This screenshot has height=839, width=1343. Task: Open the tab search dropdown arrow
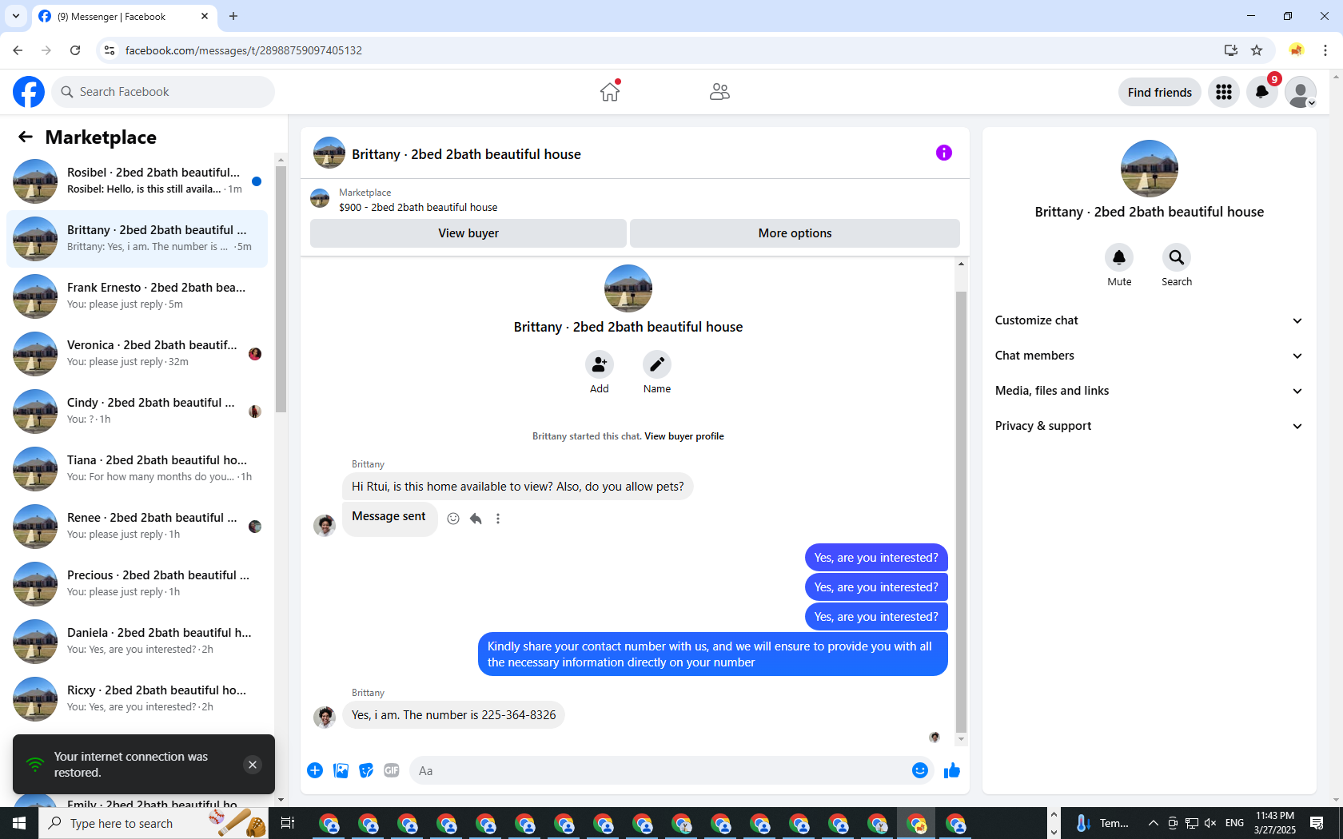[x=16, y=16]
